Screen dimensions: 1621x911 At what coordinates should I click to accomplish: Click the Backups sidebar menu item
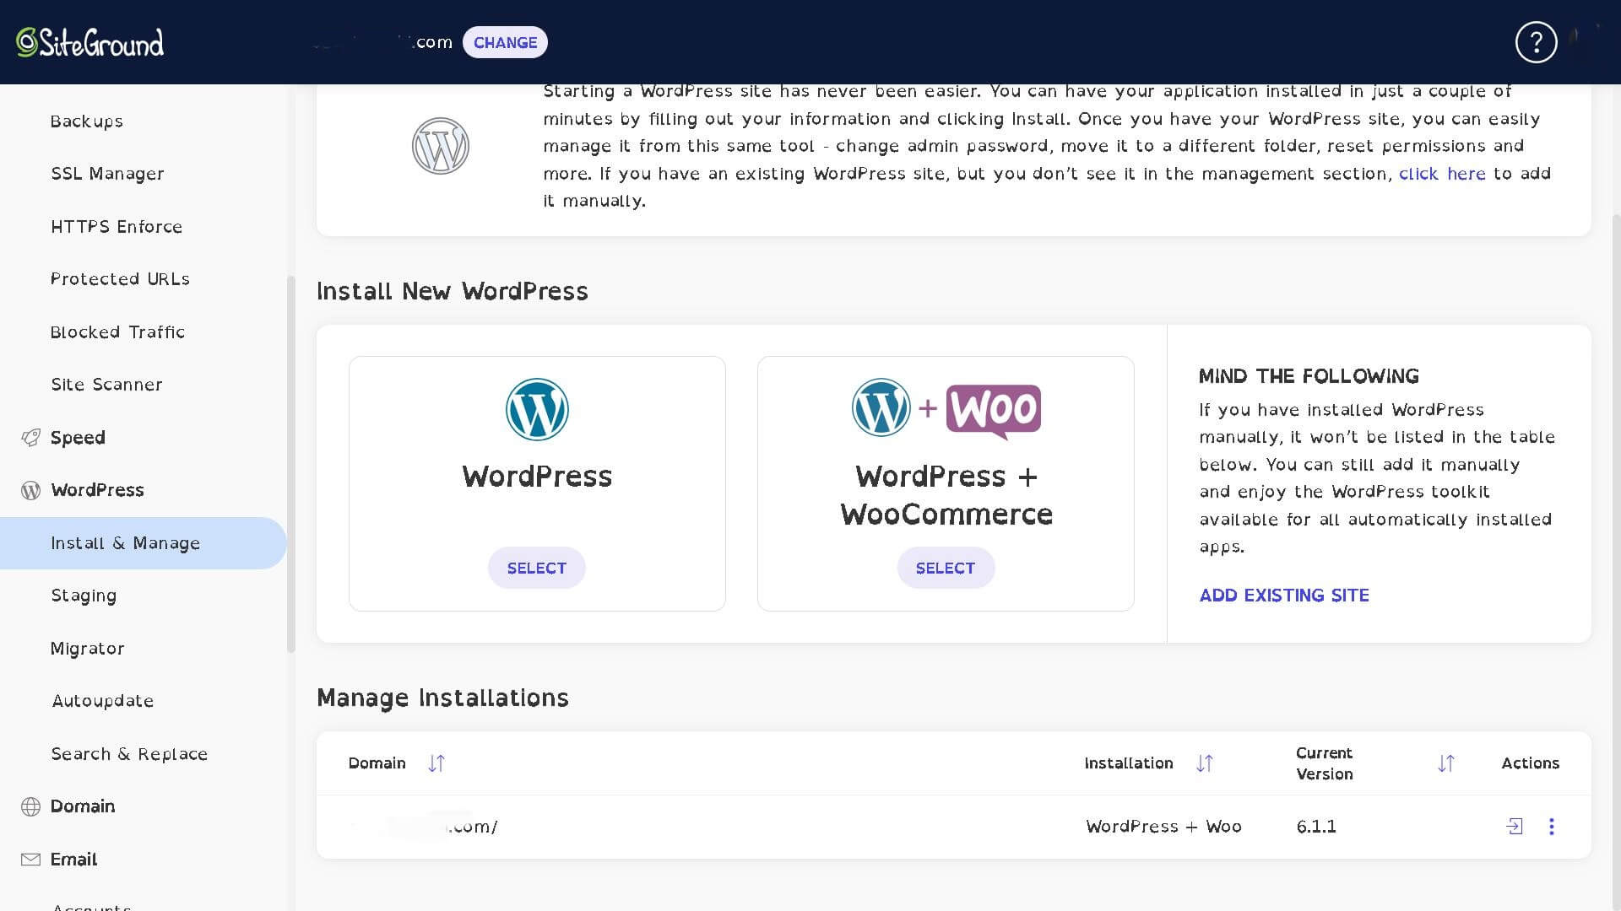pyautogui.click(x=87, y=120)
